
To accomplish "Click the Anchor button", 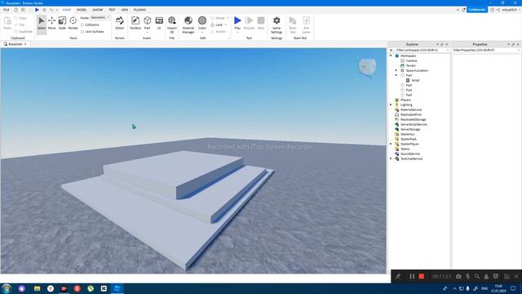I will pyautogui.click(x=219, y=31).
